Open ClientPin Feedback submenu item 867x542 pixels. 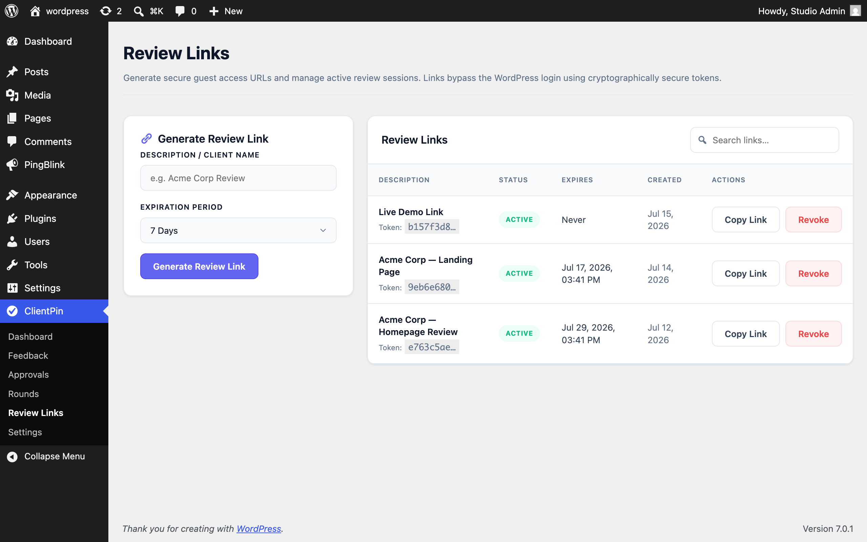[x=28, y=355]
